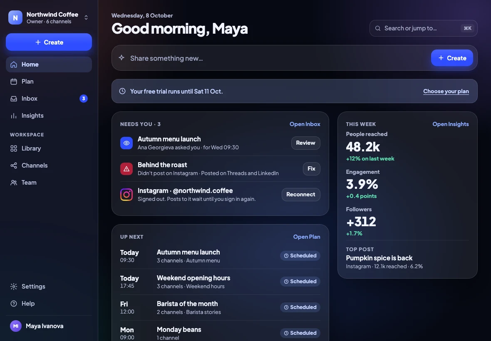Open Library in the workspace section
The image size is (491, 341).
tap(49, 148)
